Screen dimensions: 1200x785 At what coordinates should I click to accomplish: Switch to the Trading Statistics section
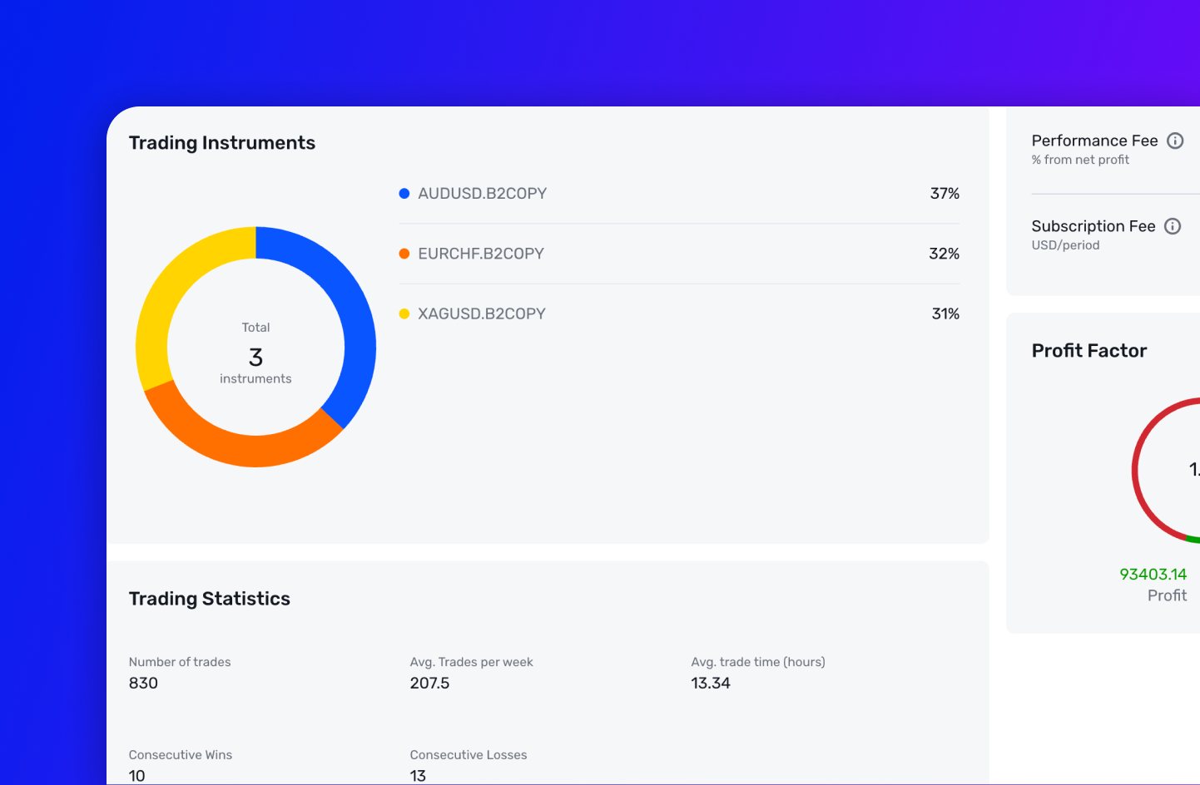[209, 598]
